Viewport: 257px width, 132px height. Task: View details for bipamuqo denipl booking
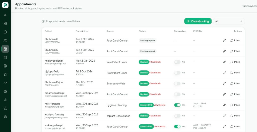[155, 94]
